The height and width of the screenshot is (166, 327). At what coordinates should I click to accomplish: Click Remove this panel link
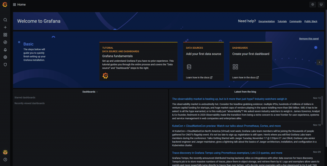(309, 39)
